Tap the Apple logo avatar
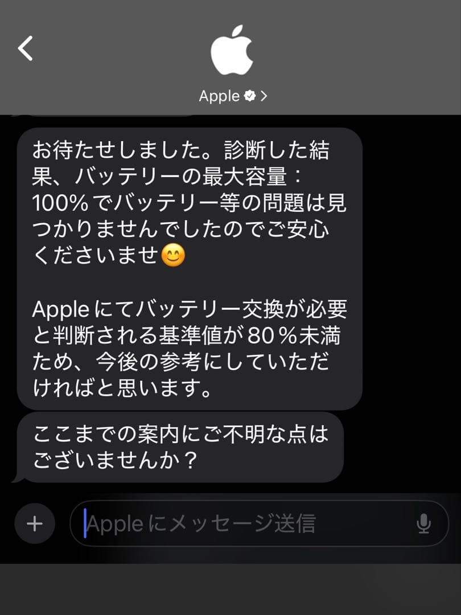The image size is (461, 615). coord(232,50)
